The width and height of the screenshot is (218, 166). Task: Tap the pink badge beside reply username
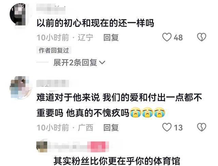(x=98, y=147)
